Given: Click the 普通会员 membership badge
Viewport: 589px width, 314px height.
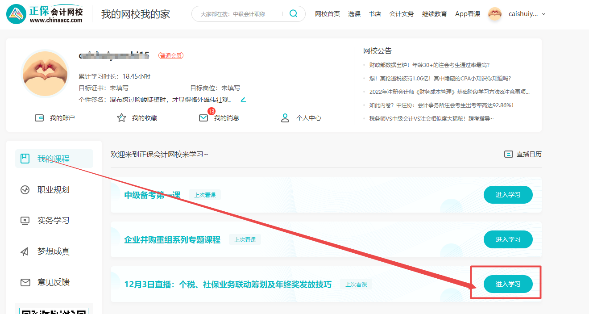Looking at the screenshot, I should 171,55.
